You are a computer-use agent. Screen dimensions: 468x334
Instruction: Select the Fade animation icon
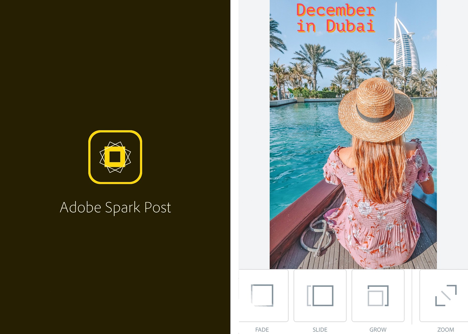click(262, 295)
